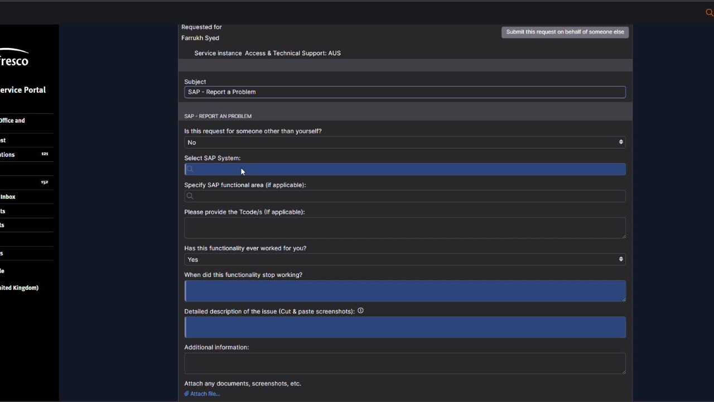Click the company logo in the sidebar
The height and width of the screenshot is (402, 714).
point(14,58)
